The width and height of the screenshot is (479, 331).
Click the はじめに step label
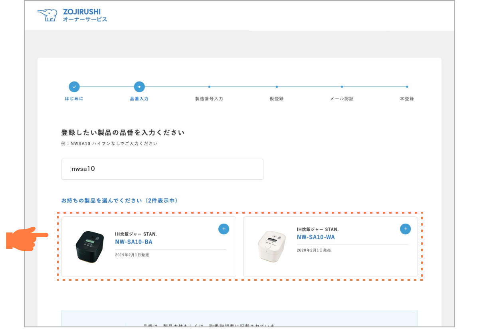(74, 99)
